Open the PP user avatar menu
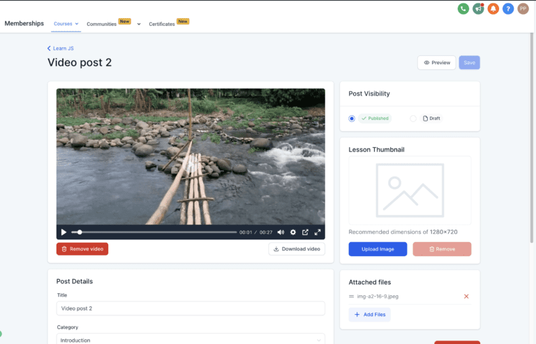This screenshot has height=344, width=536. pos(523,8)
